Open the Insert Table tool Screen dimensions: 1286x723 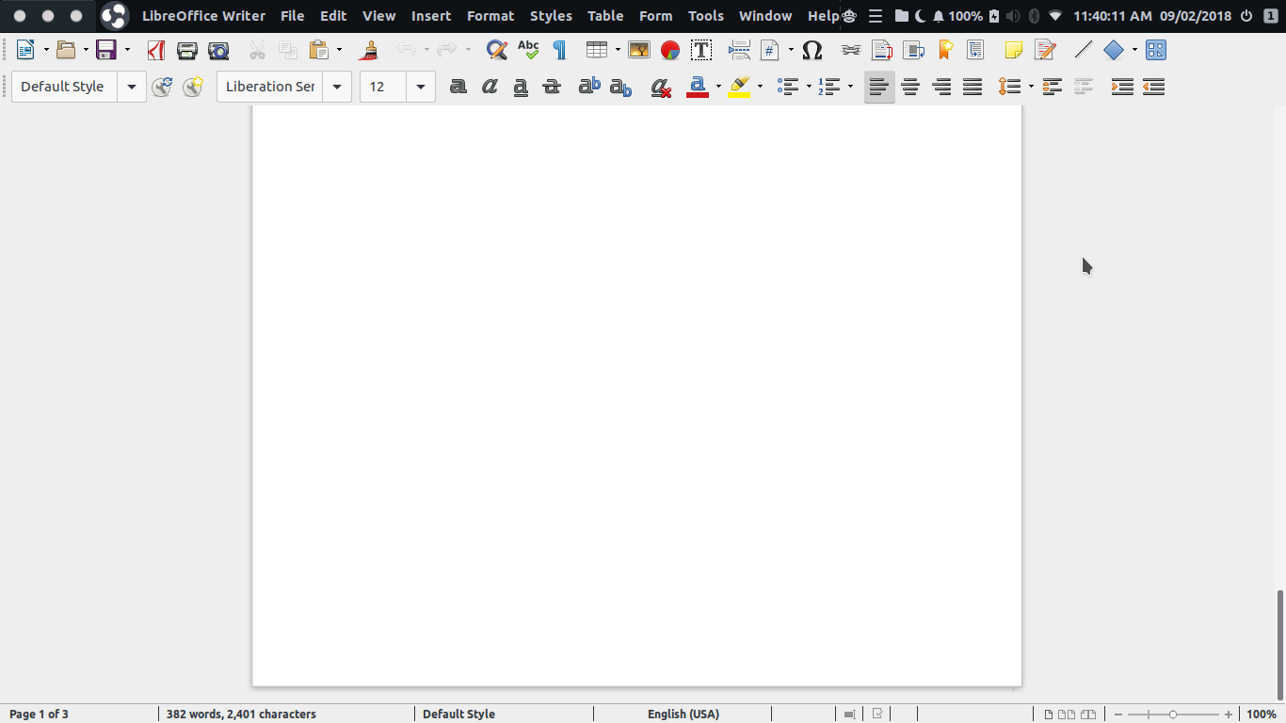click(595, 50)
